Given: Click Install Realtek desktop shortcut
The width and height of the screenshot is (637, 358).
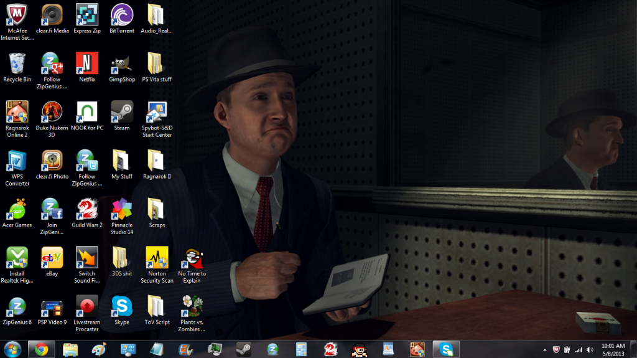Looking at the screenshot, I should [17, 265].
